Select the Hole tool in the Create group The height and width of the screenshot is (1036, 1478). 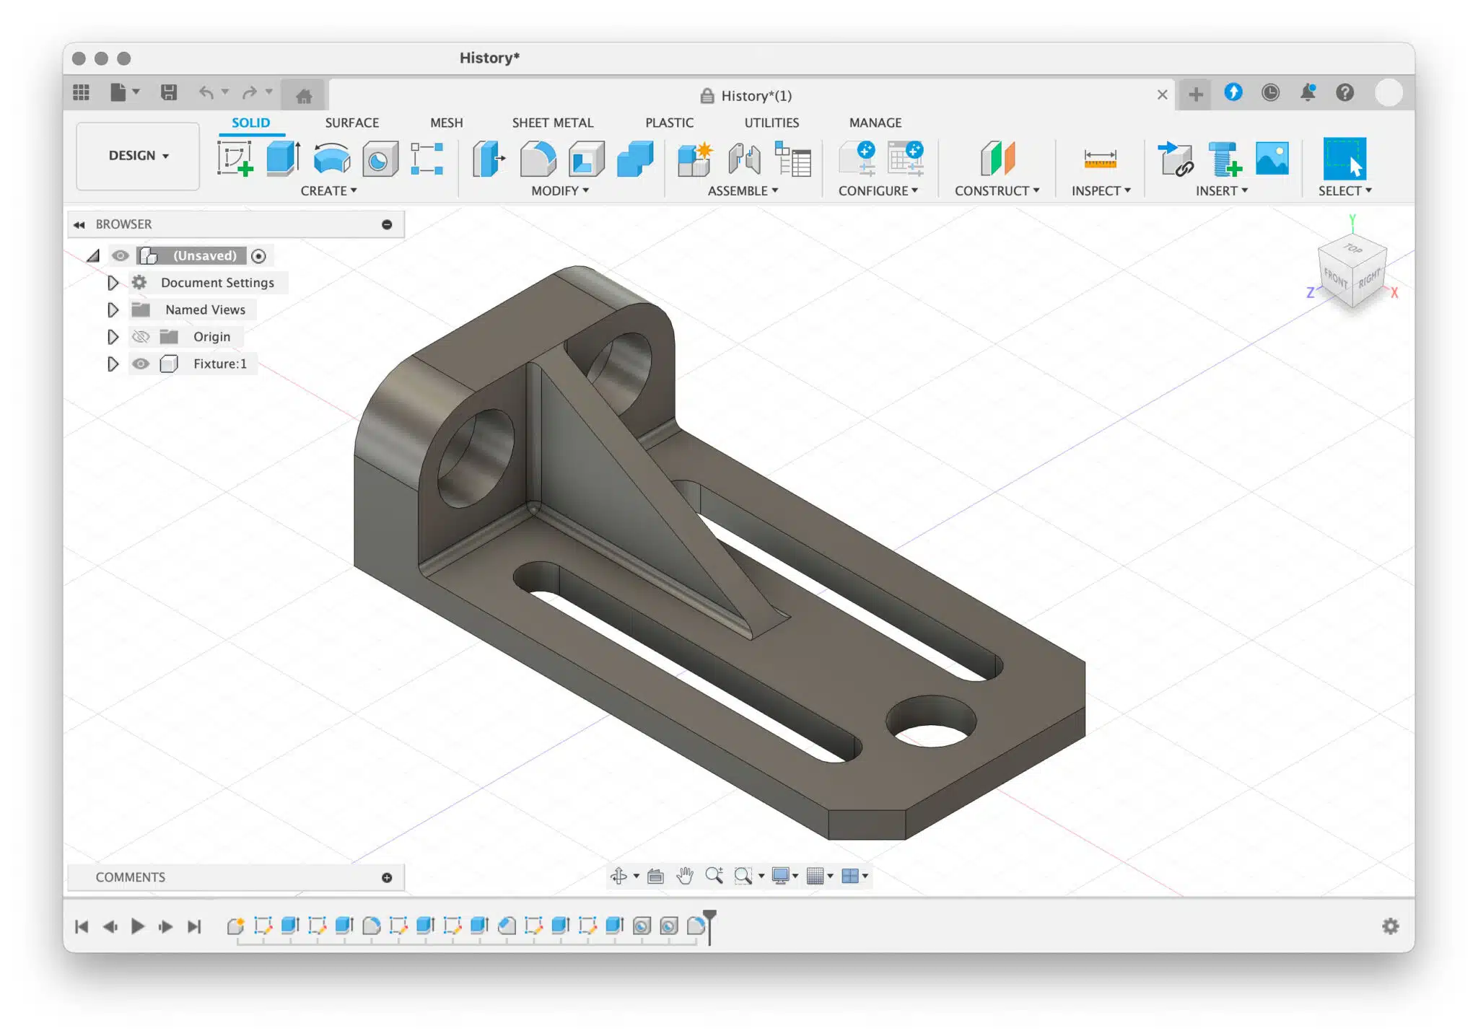(380, 159)
